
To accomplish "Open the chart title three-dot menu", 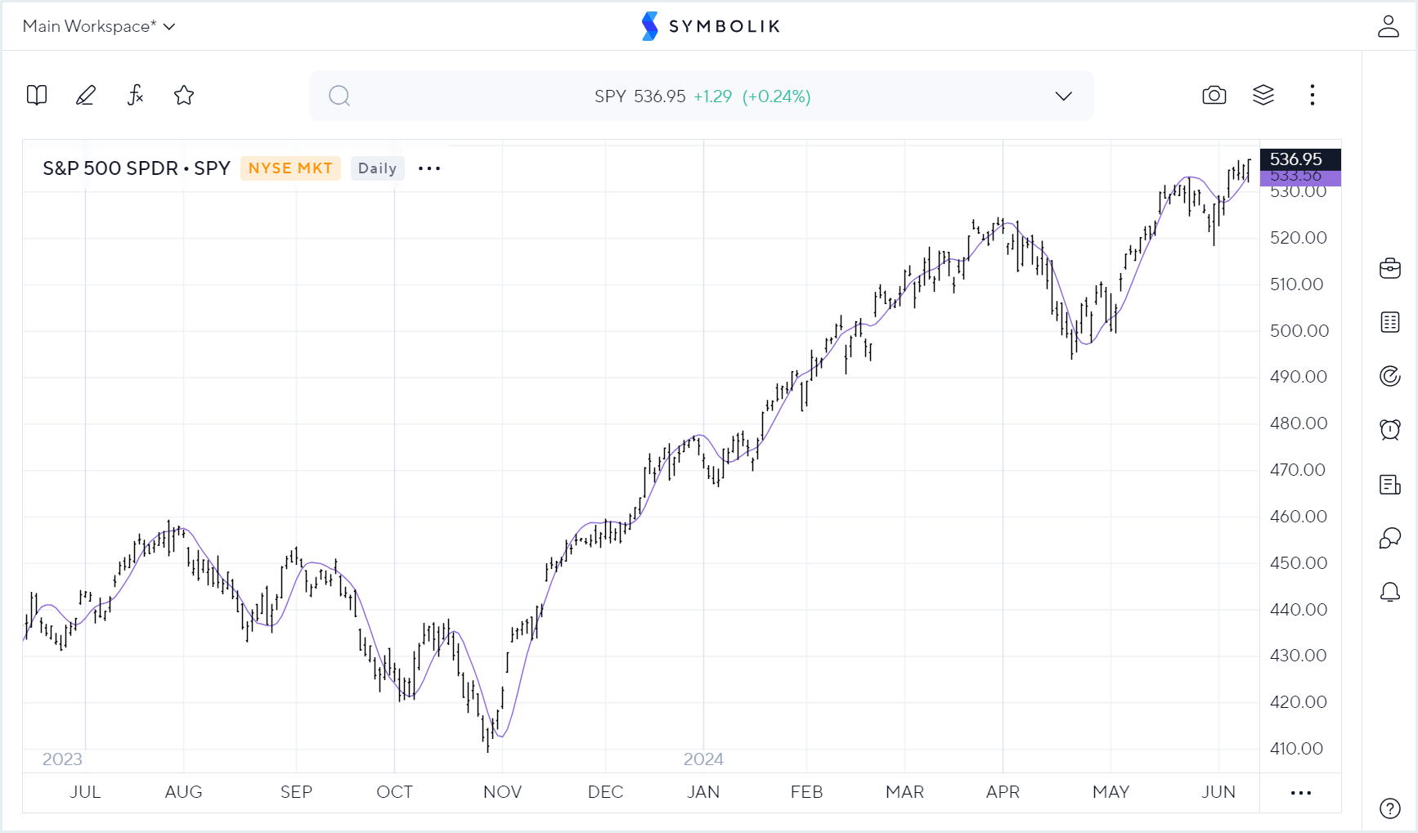I will click(x=429, y=168).
